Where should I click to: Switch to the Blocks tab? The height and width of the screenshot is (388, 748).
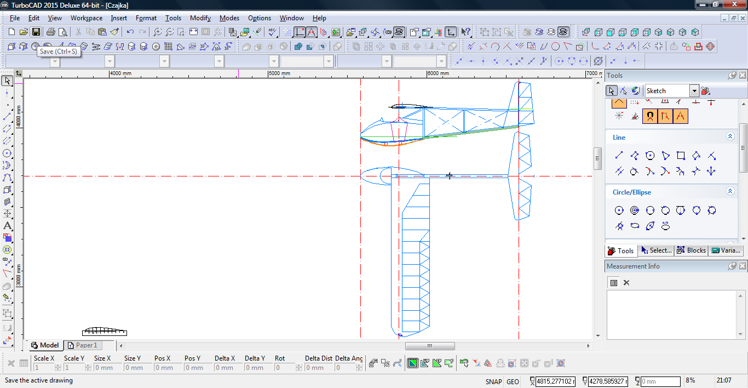click(x=691, y=250)
